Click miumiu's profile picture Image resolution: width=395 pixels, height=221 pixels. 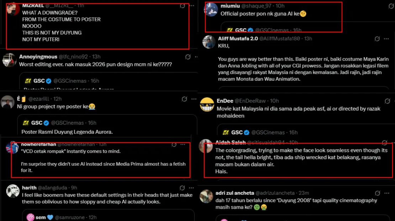[x=211, y=10]
